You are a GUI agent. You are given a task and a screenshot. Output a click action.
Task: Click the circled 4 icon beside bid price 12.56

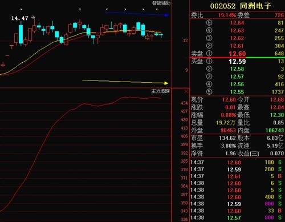[209, 84]
